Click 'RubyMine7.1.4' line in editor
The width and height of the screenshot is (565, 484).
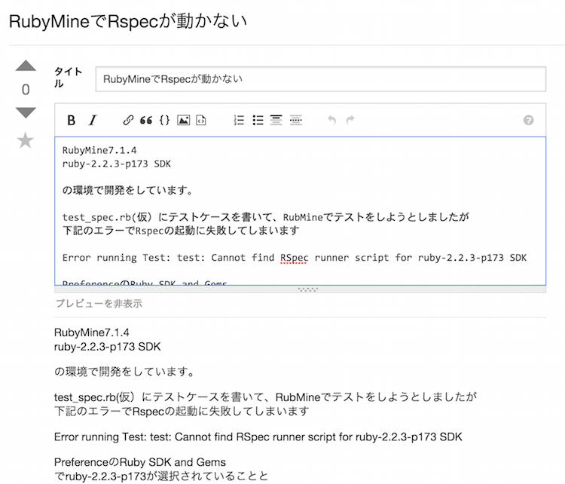(x=99, y=150)
